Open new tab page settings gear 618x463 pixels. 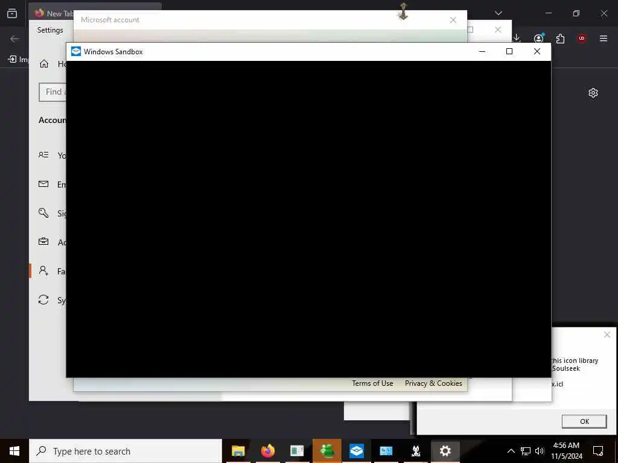tap(593, 93)
